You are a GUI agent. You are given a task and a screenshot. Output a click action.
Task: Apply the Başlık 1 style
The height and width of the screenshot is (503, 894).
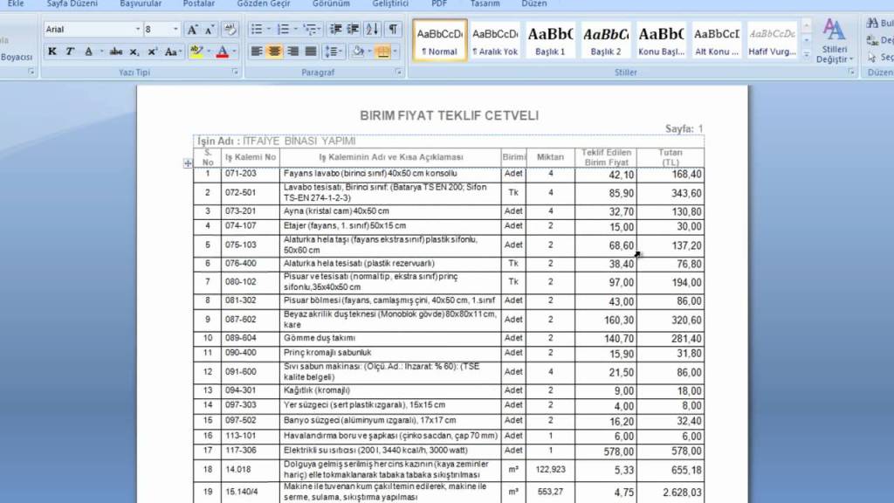click(550, 40)
